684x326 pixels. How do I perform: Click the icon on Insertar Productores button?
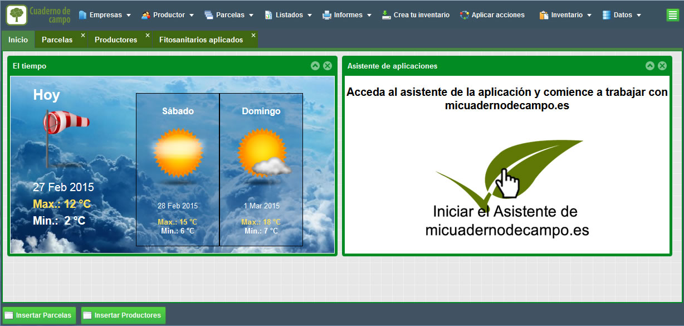click(x=87, y=315)
